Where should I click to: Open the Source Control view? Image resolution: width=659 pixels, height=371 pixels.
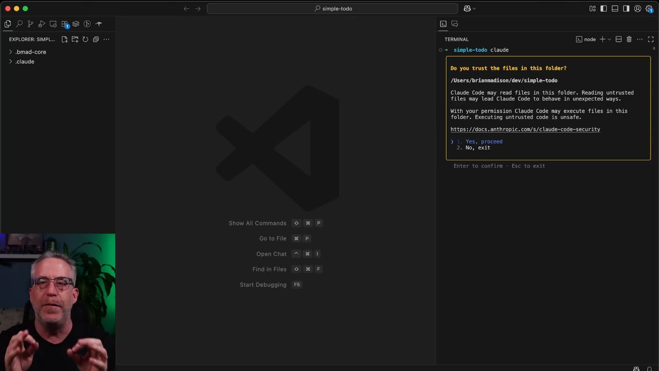[31, 24]
